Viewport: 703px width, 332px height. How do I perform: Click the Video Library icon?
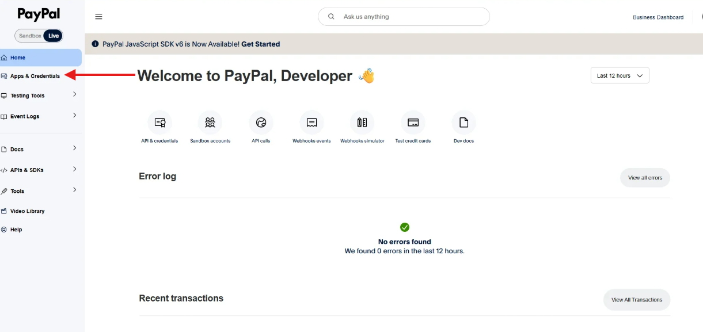click(4, 211)
